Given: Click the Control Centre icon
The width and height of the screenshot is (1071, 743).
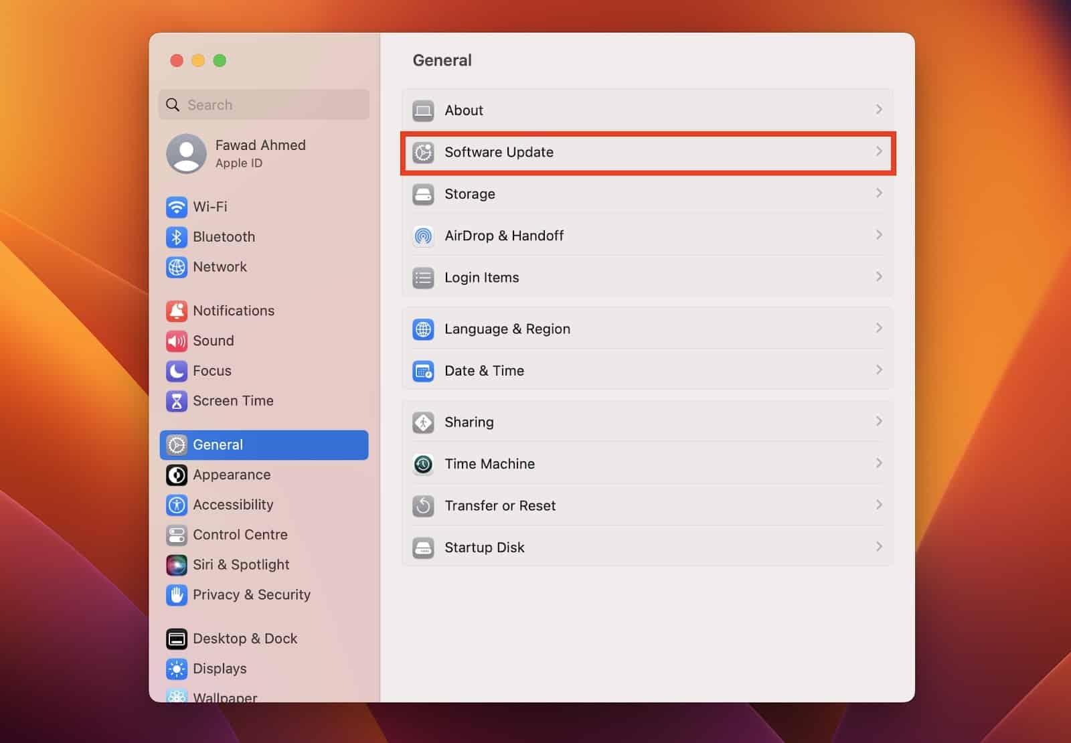Looking at the screenshot, I should [x=177, y=535].
